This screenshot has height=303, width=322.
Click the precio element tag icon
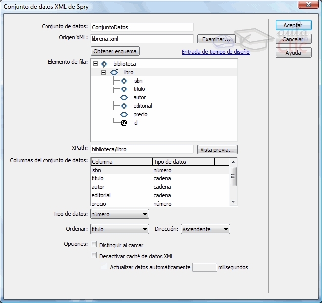pyautogui.click(x=124, y=114)
